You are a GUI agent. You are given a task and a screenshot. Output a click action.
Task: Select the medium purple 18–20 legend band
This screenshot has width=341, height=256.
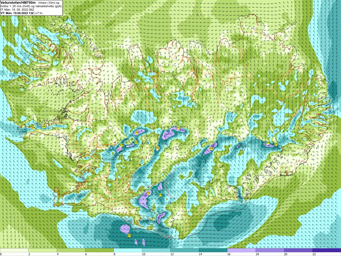pyautogui.click(x=270, y=250)
